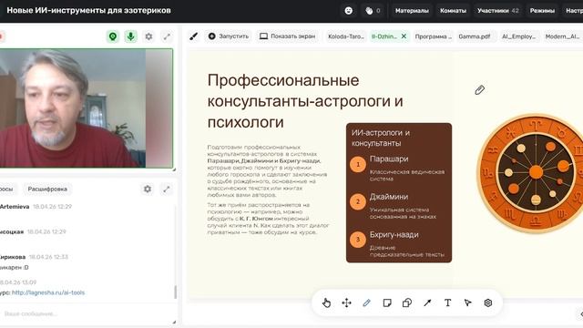Expand the chat panel
The width and height of the screenshot is (583, 328).
(x=167, y=189)
